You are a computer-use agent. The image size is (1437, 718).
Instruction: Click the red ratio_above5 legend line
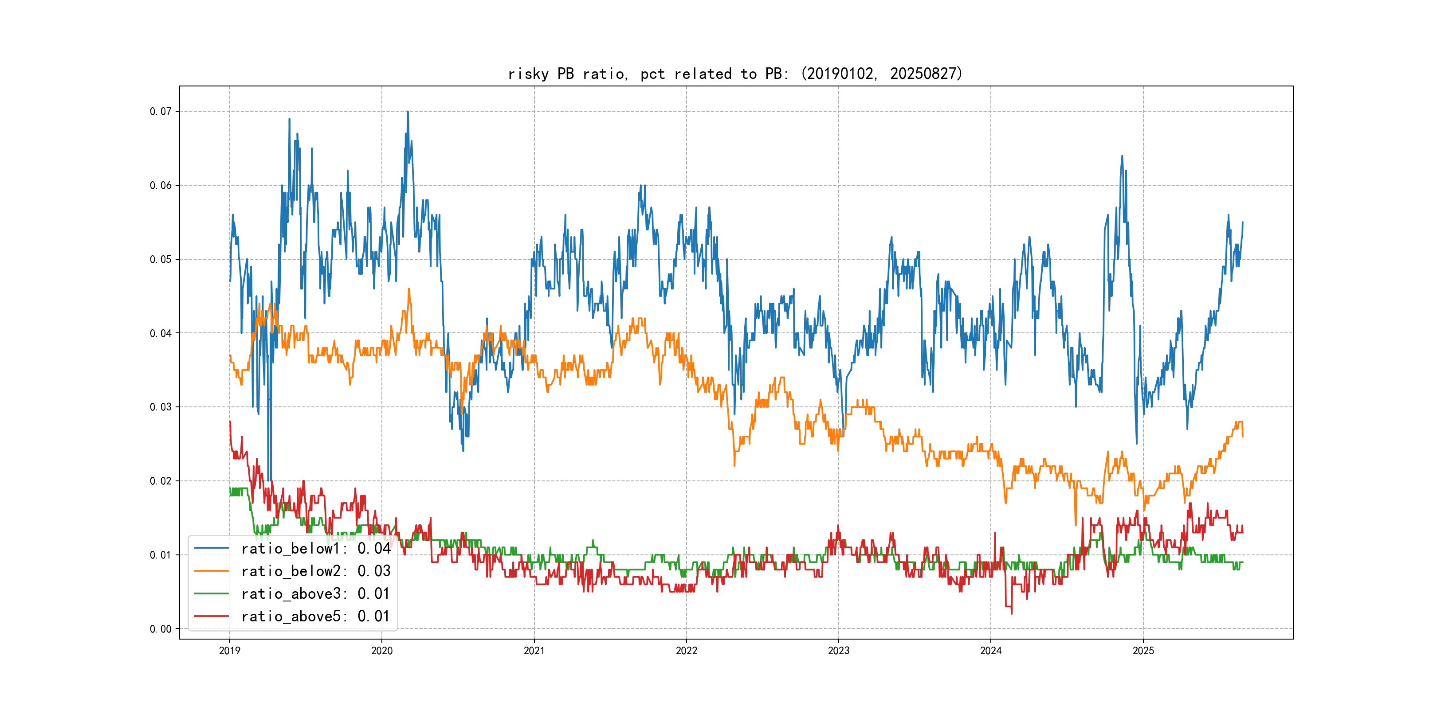coord(211,616)
